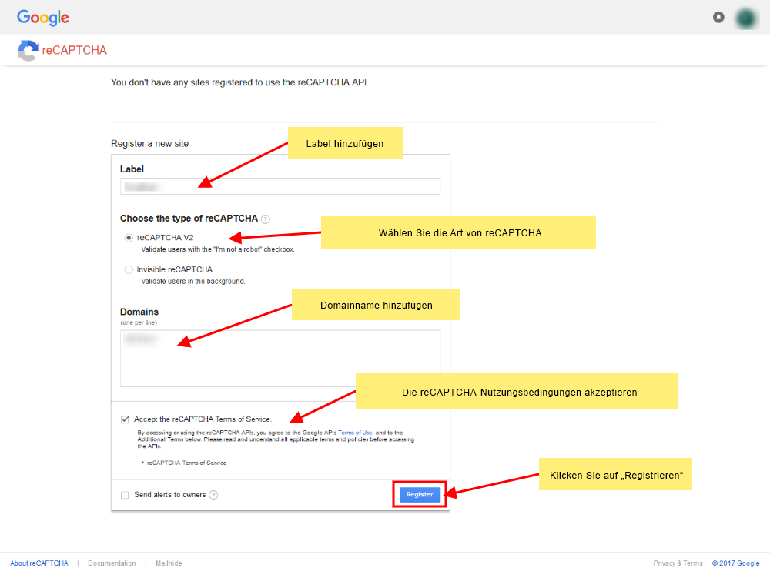
Task: Click the '© 2017 Google' footer text
Action: tap(735, 563)
